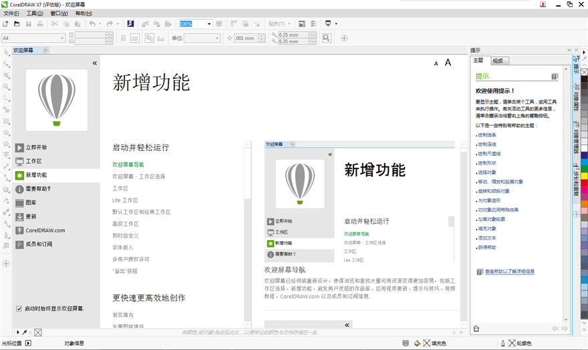Click the Corel search content icon

(130, 23)
